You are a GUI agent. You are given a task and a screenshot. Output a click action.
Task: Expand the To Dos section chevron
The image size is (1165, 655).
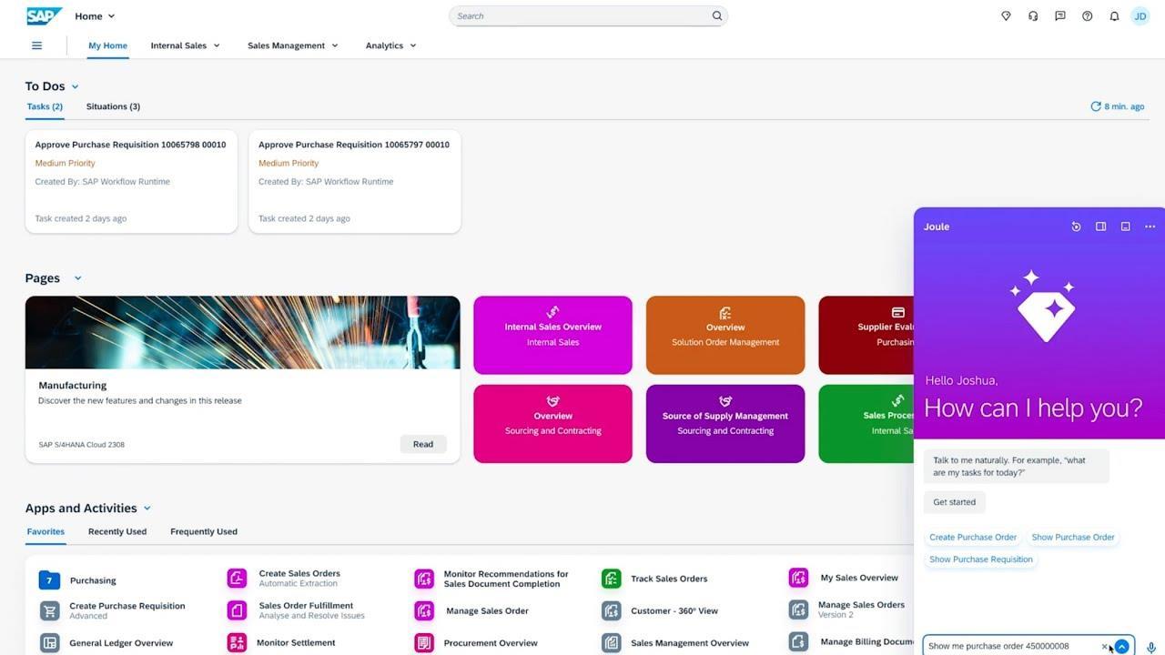[75, 86]
